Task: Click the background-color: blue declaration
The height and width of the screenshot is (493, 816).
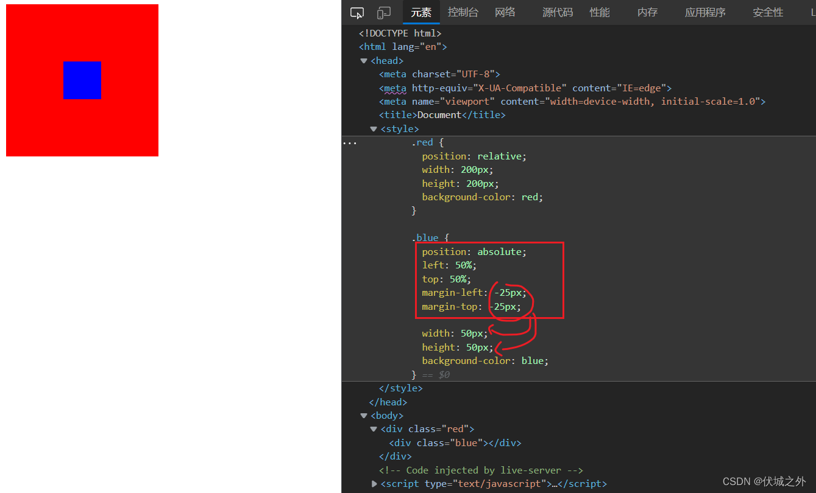Action: tap(485, 361)
